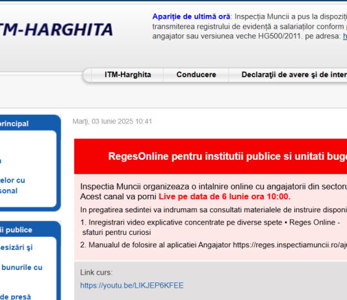
Task: Click 'angajator sau versiunea veche HG500/2011' line
Action: coord(227,36)
